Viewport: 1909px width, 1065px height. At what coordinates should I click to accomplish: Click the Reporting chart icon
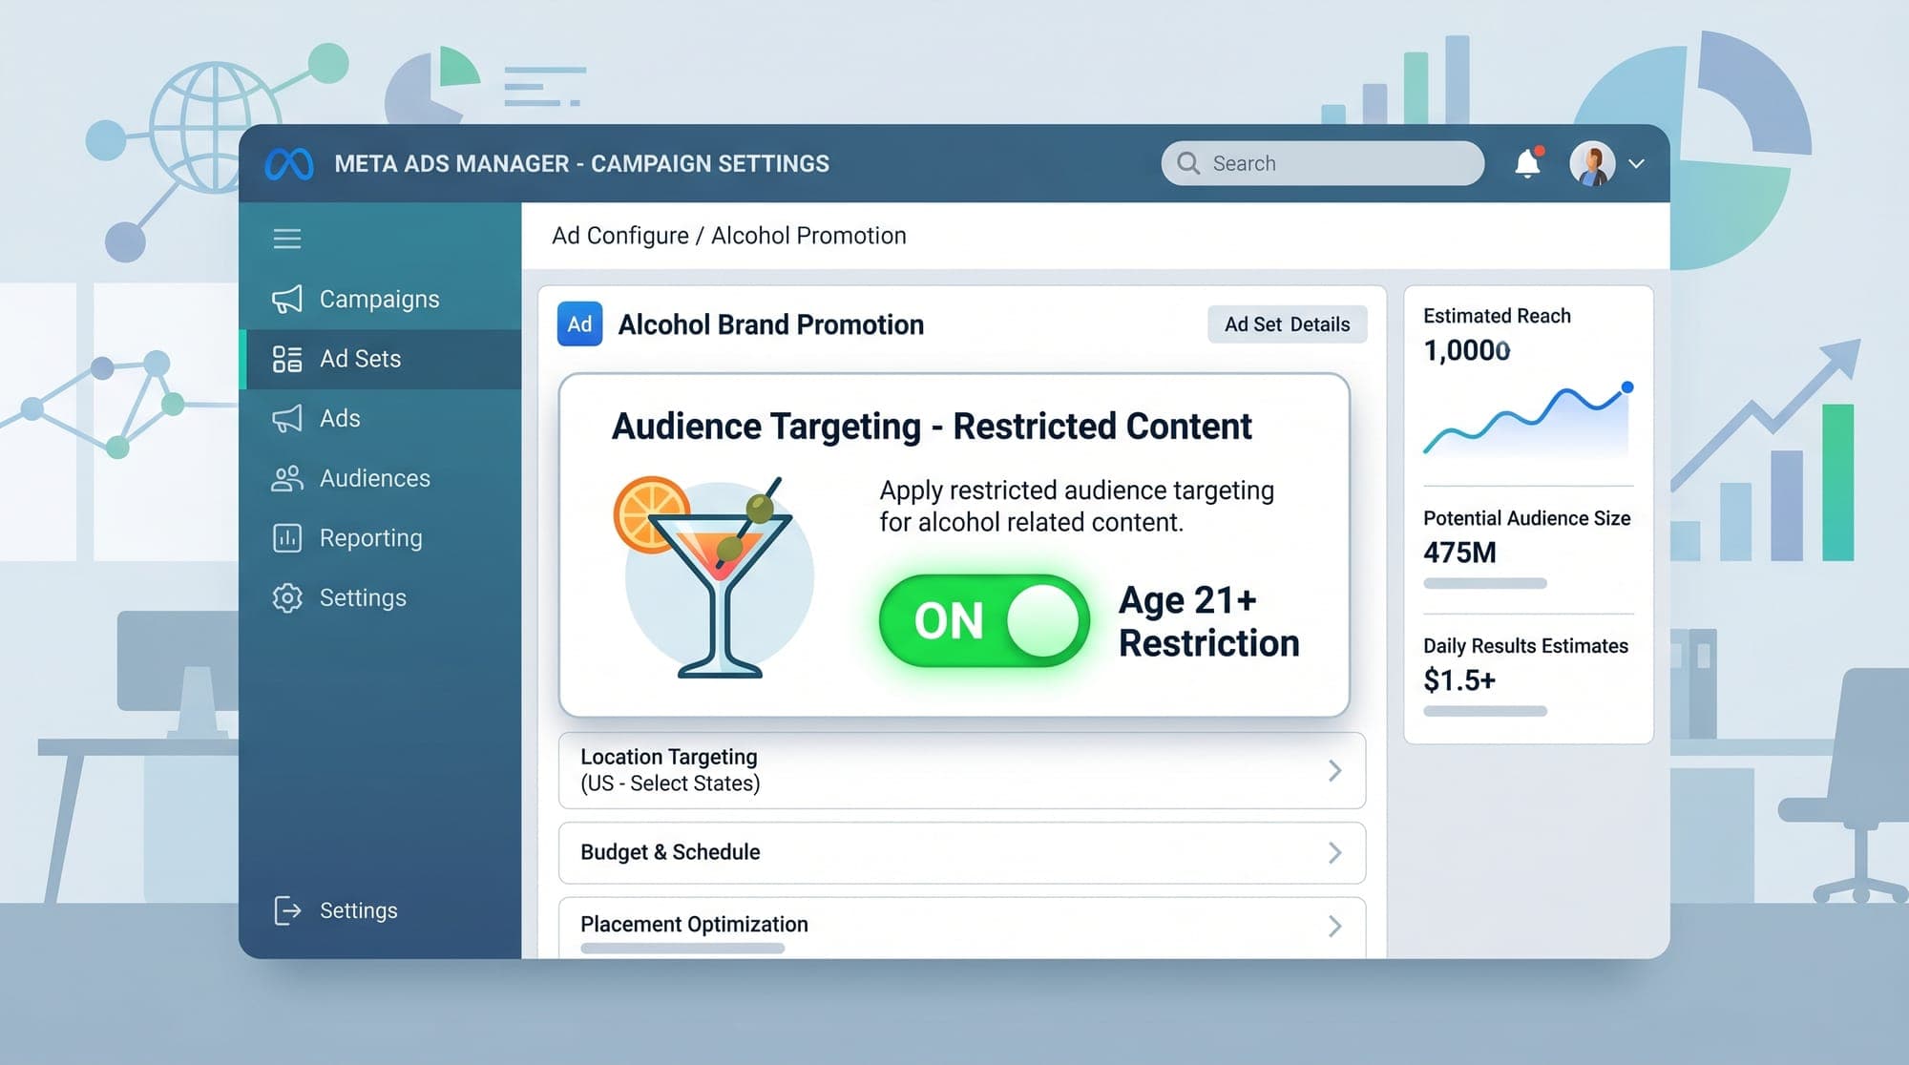tap(287, 538)
